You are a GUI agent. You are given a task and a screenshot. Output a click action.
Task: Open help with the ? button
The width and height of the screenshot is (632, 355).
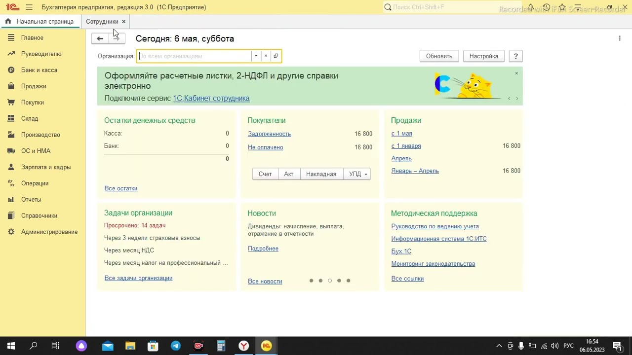point(515,56)
